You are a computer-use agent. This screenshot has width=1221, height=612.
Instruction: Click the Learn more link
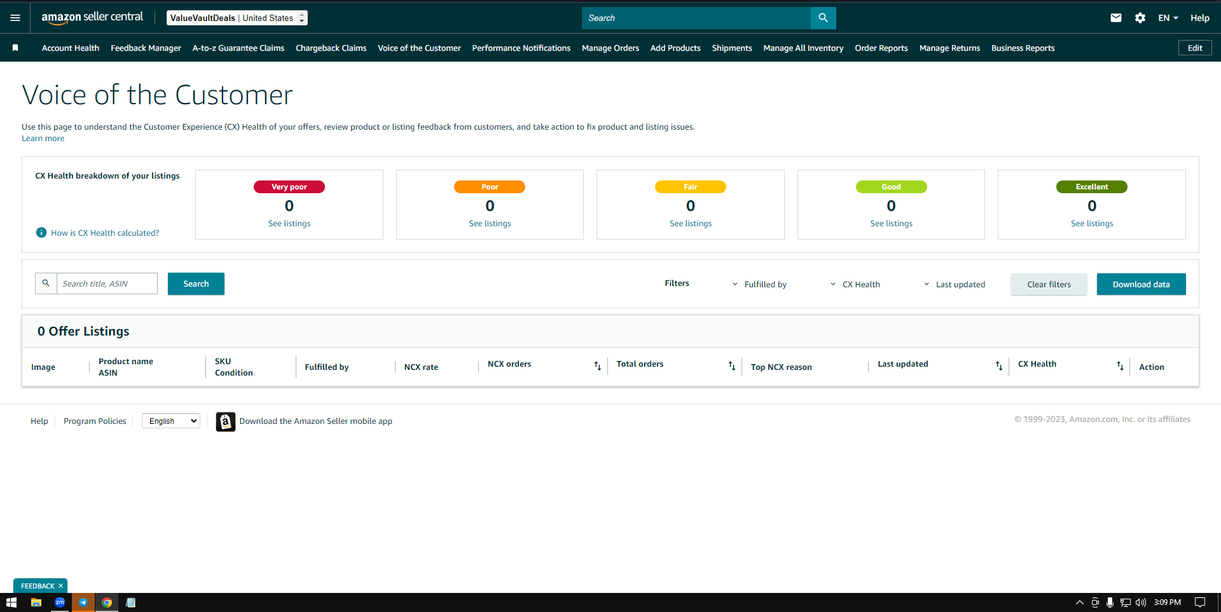click(x=43, y=139)
